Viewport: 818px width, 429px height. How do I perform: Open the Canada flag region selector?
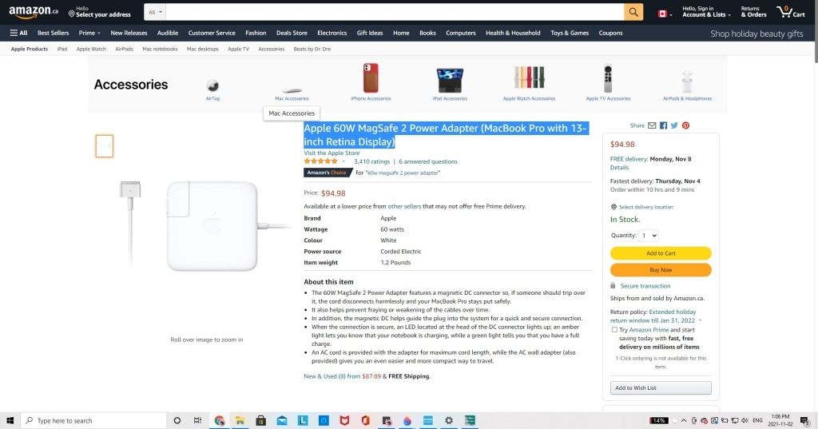coord(665,14)
